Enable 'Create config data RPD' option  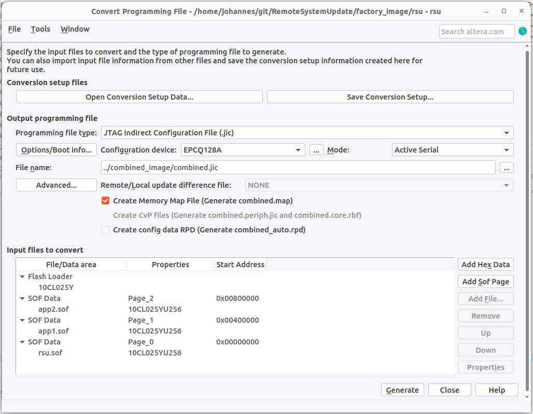pyautogui.click(x=105, y=229)
